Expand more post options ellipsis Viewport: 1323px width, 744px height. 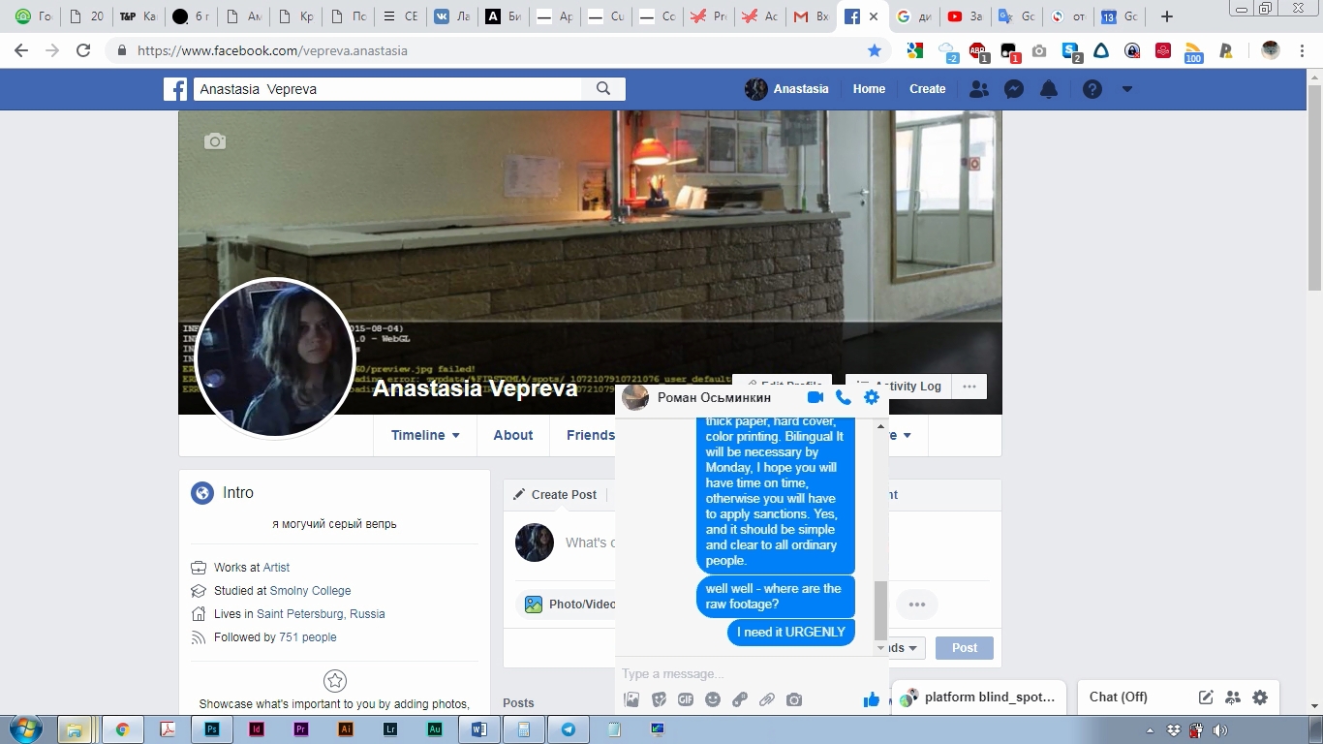tap(916, 604)
